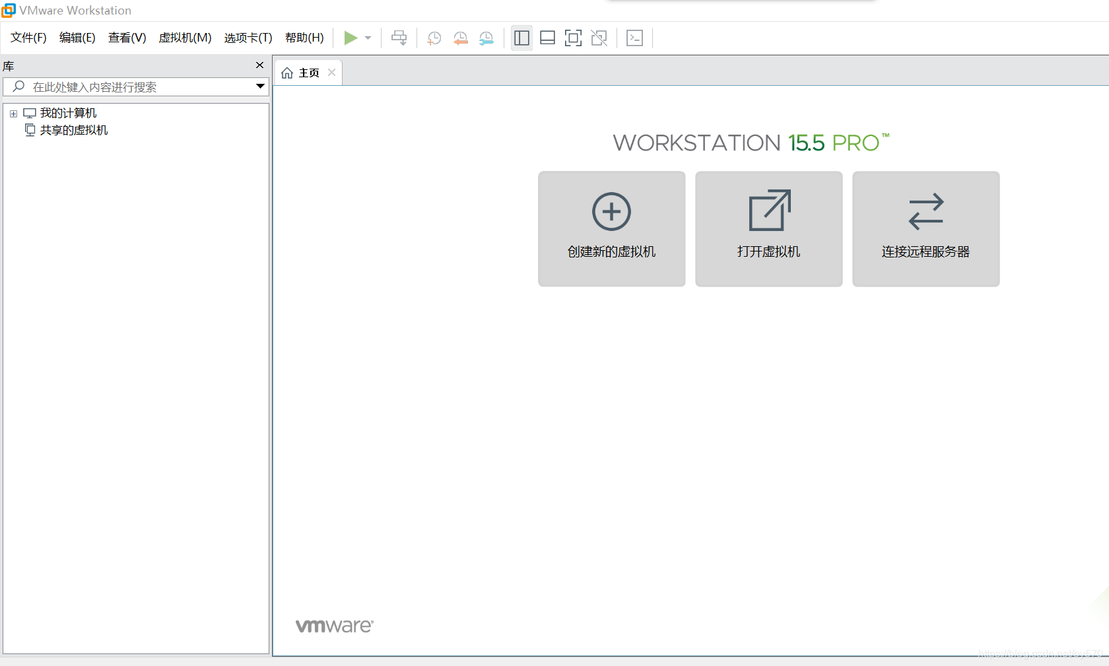The height and width of the screenshot is (666, 1109).
Task: Click 创建新的虚拟机 button
Action: [x=611, y=228]
